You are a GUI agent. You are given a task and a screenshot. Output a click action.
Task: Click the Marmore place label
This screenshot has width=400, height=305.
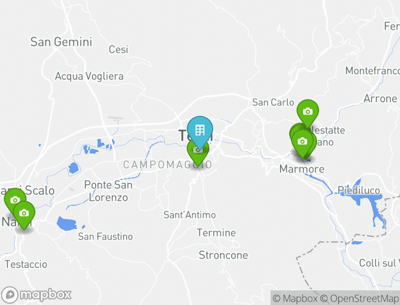(302, 169)
